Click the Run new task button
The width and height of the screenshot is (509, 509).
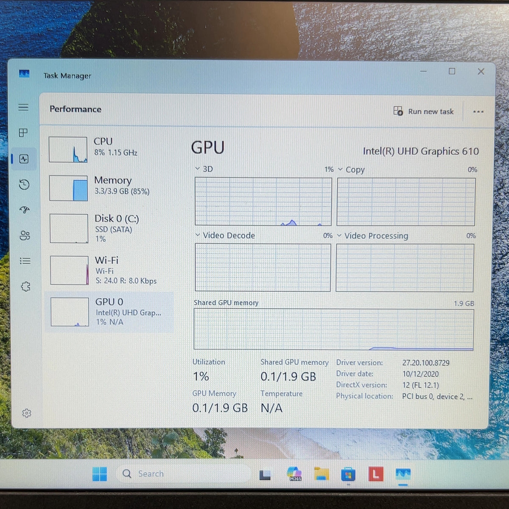(423, 111)
